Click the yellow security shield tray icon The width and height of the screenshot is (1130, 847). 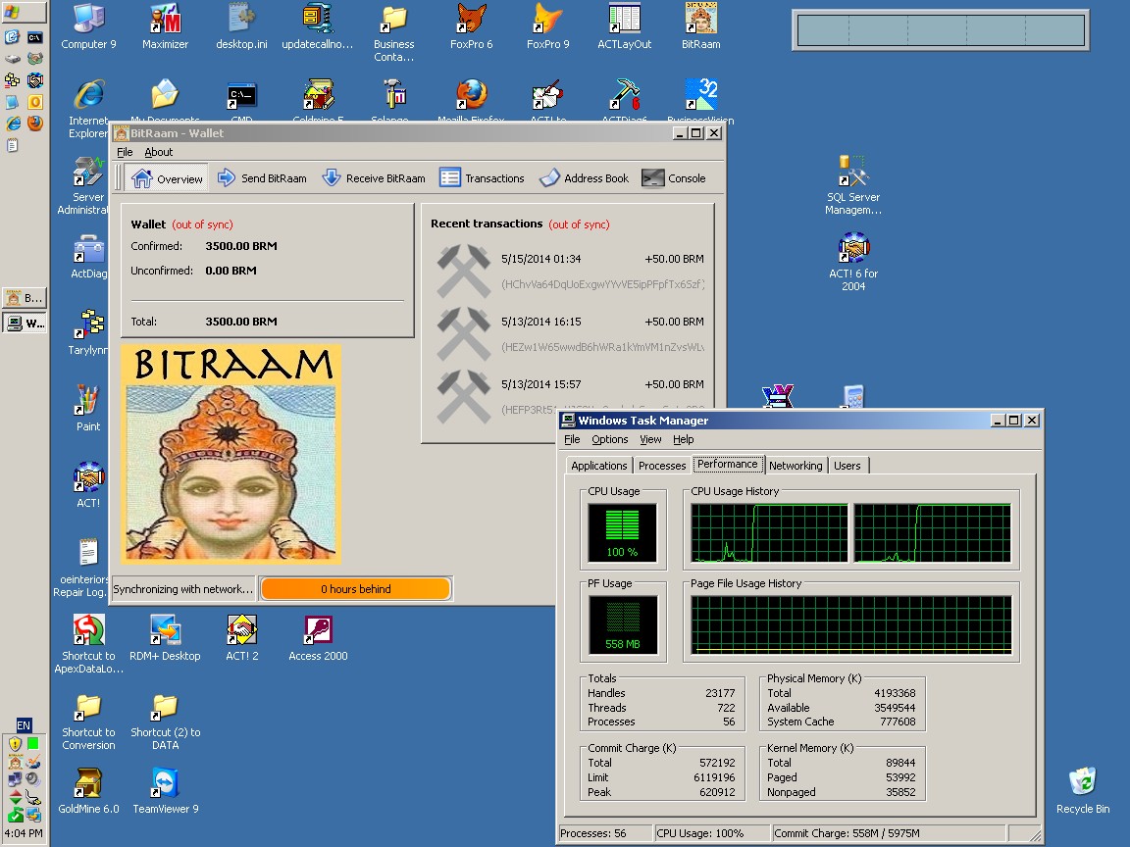click(x=15, y=743)
